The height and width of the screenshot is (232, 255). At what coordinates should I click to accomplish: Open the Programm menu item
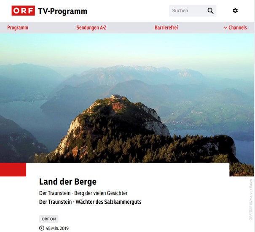[18, 27]
